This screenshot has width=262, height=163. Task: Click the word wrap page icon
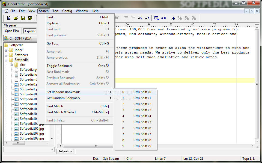pos(156,18)
